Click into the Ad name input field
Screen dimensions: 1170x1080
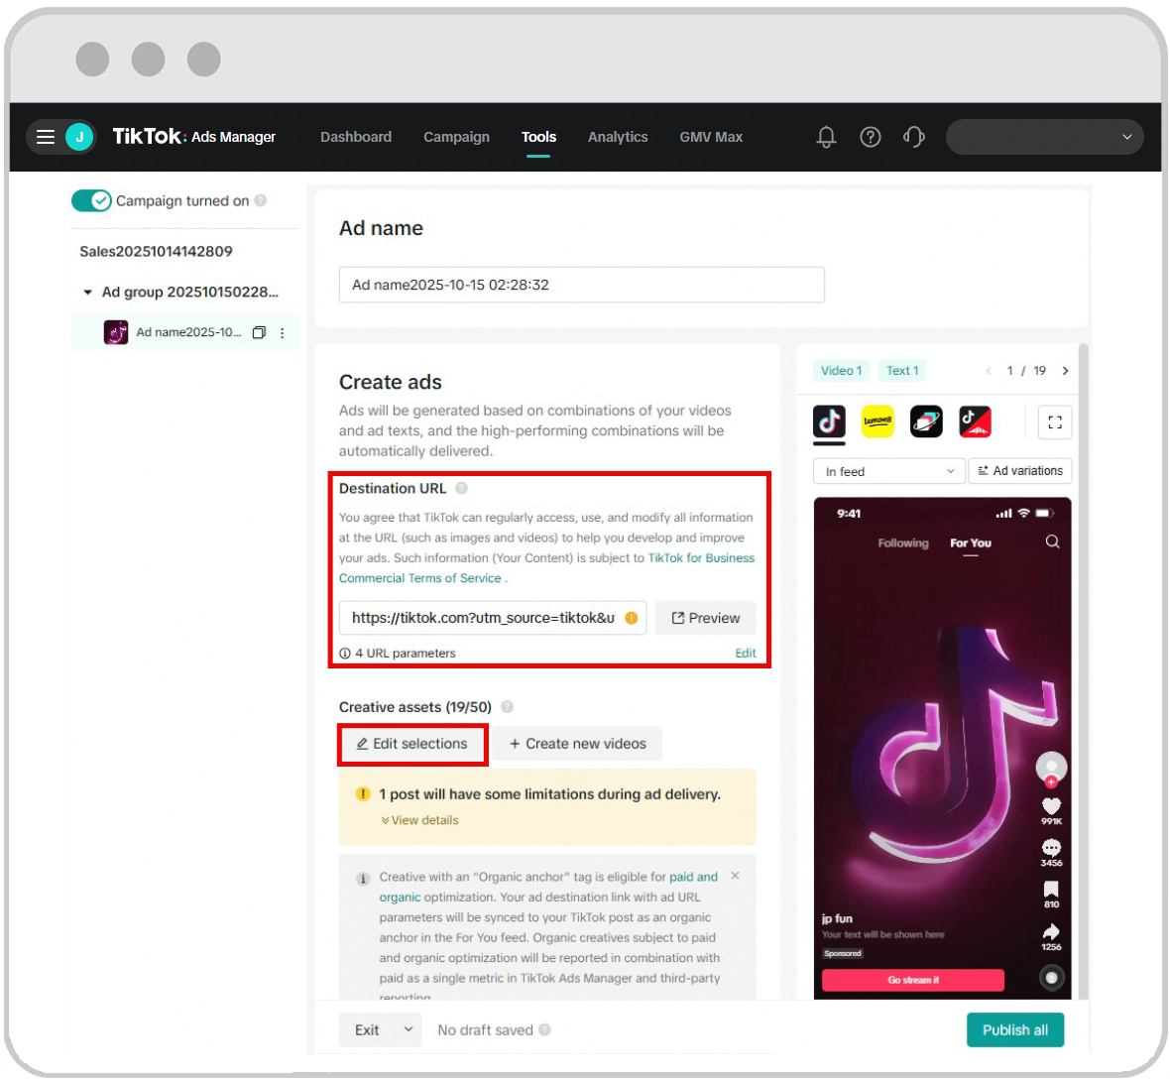tap(581, 285)
